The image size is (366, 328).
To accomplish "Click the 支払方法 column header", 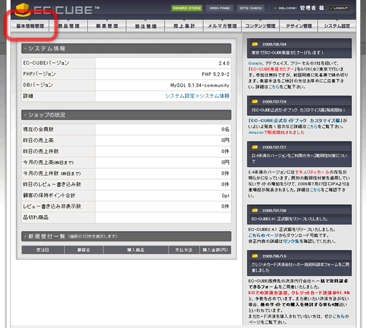I will pyautogui.click(x=184, y=250).
